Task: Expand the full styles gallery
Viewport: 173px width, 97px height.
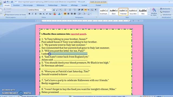Action: 149,14
